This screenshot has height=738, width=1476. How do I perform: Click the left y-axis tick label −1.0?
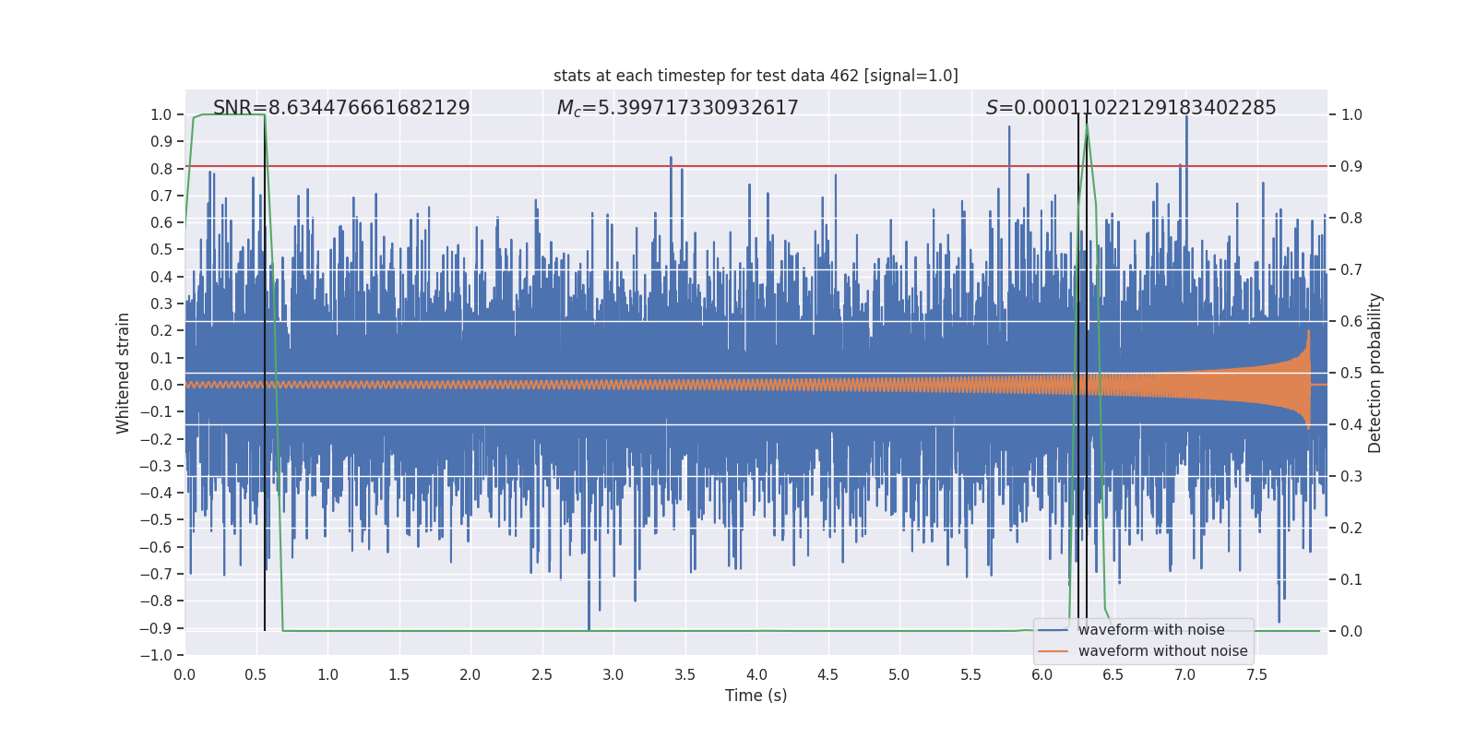156,655
